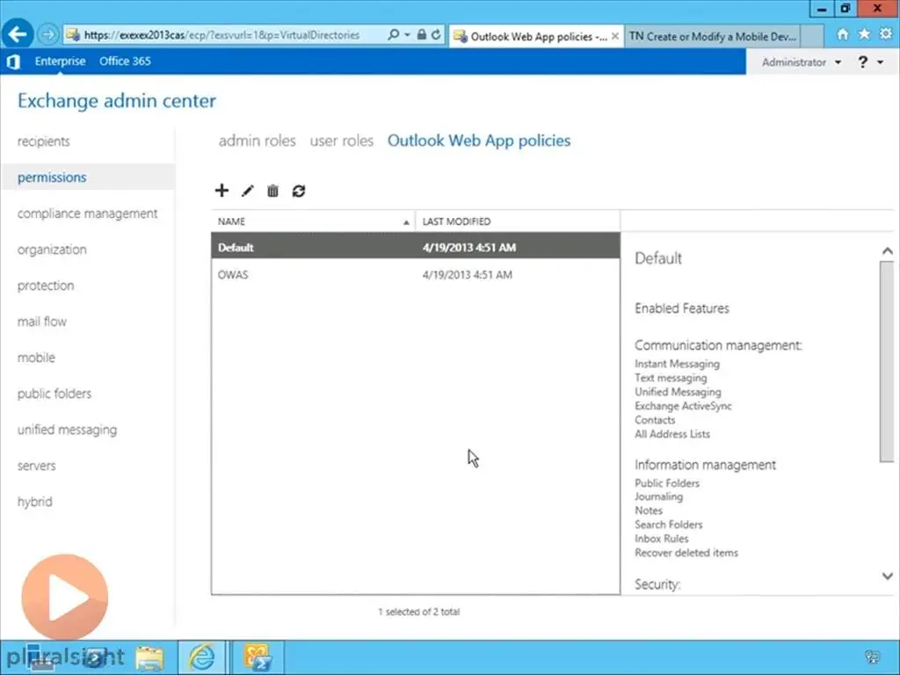This screenshot has width=900, height=675.
Task: Click '1 selected of 2 total' status
Action: click(x=419, y=612)
